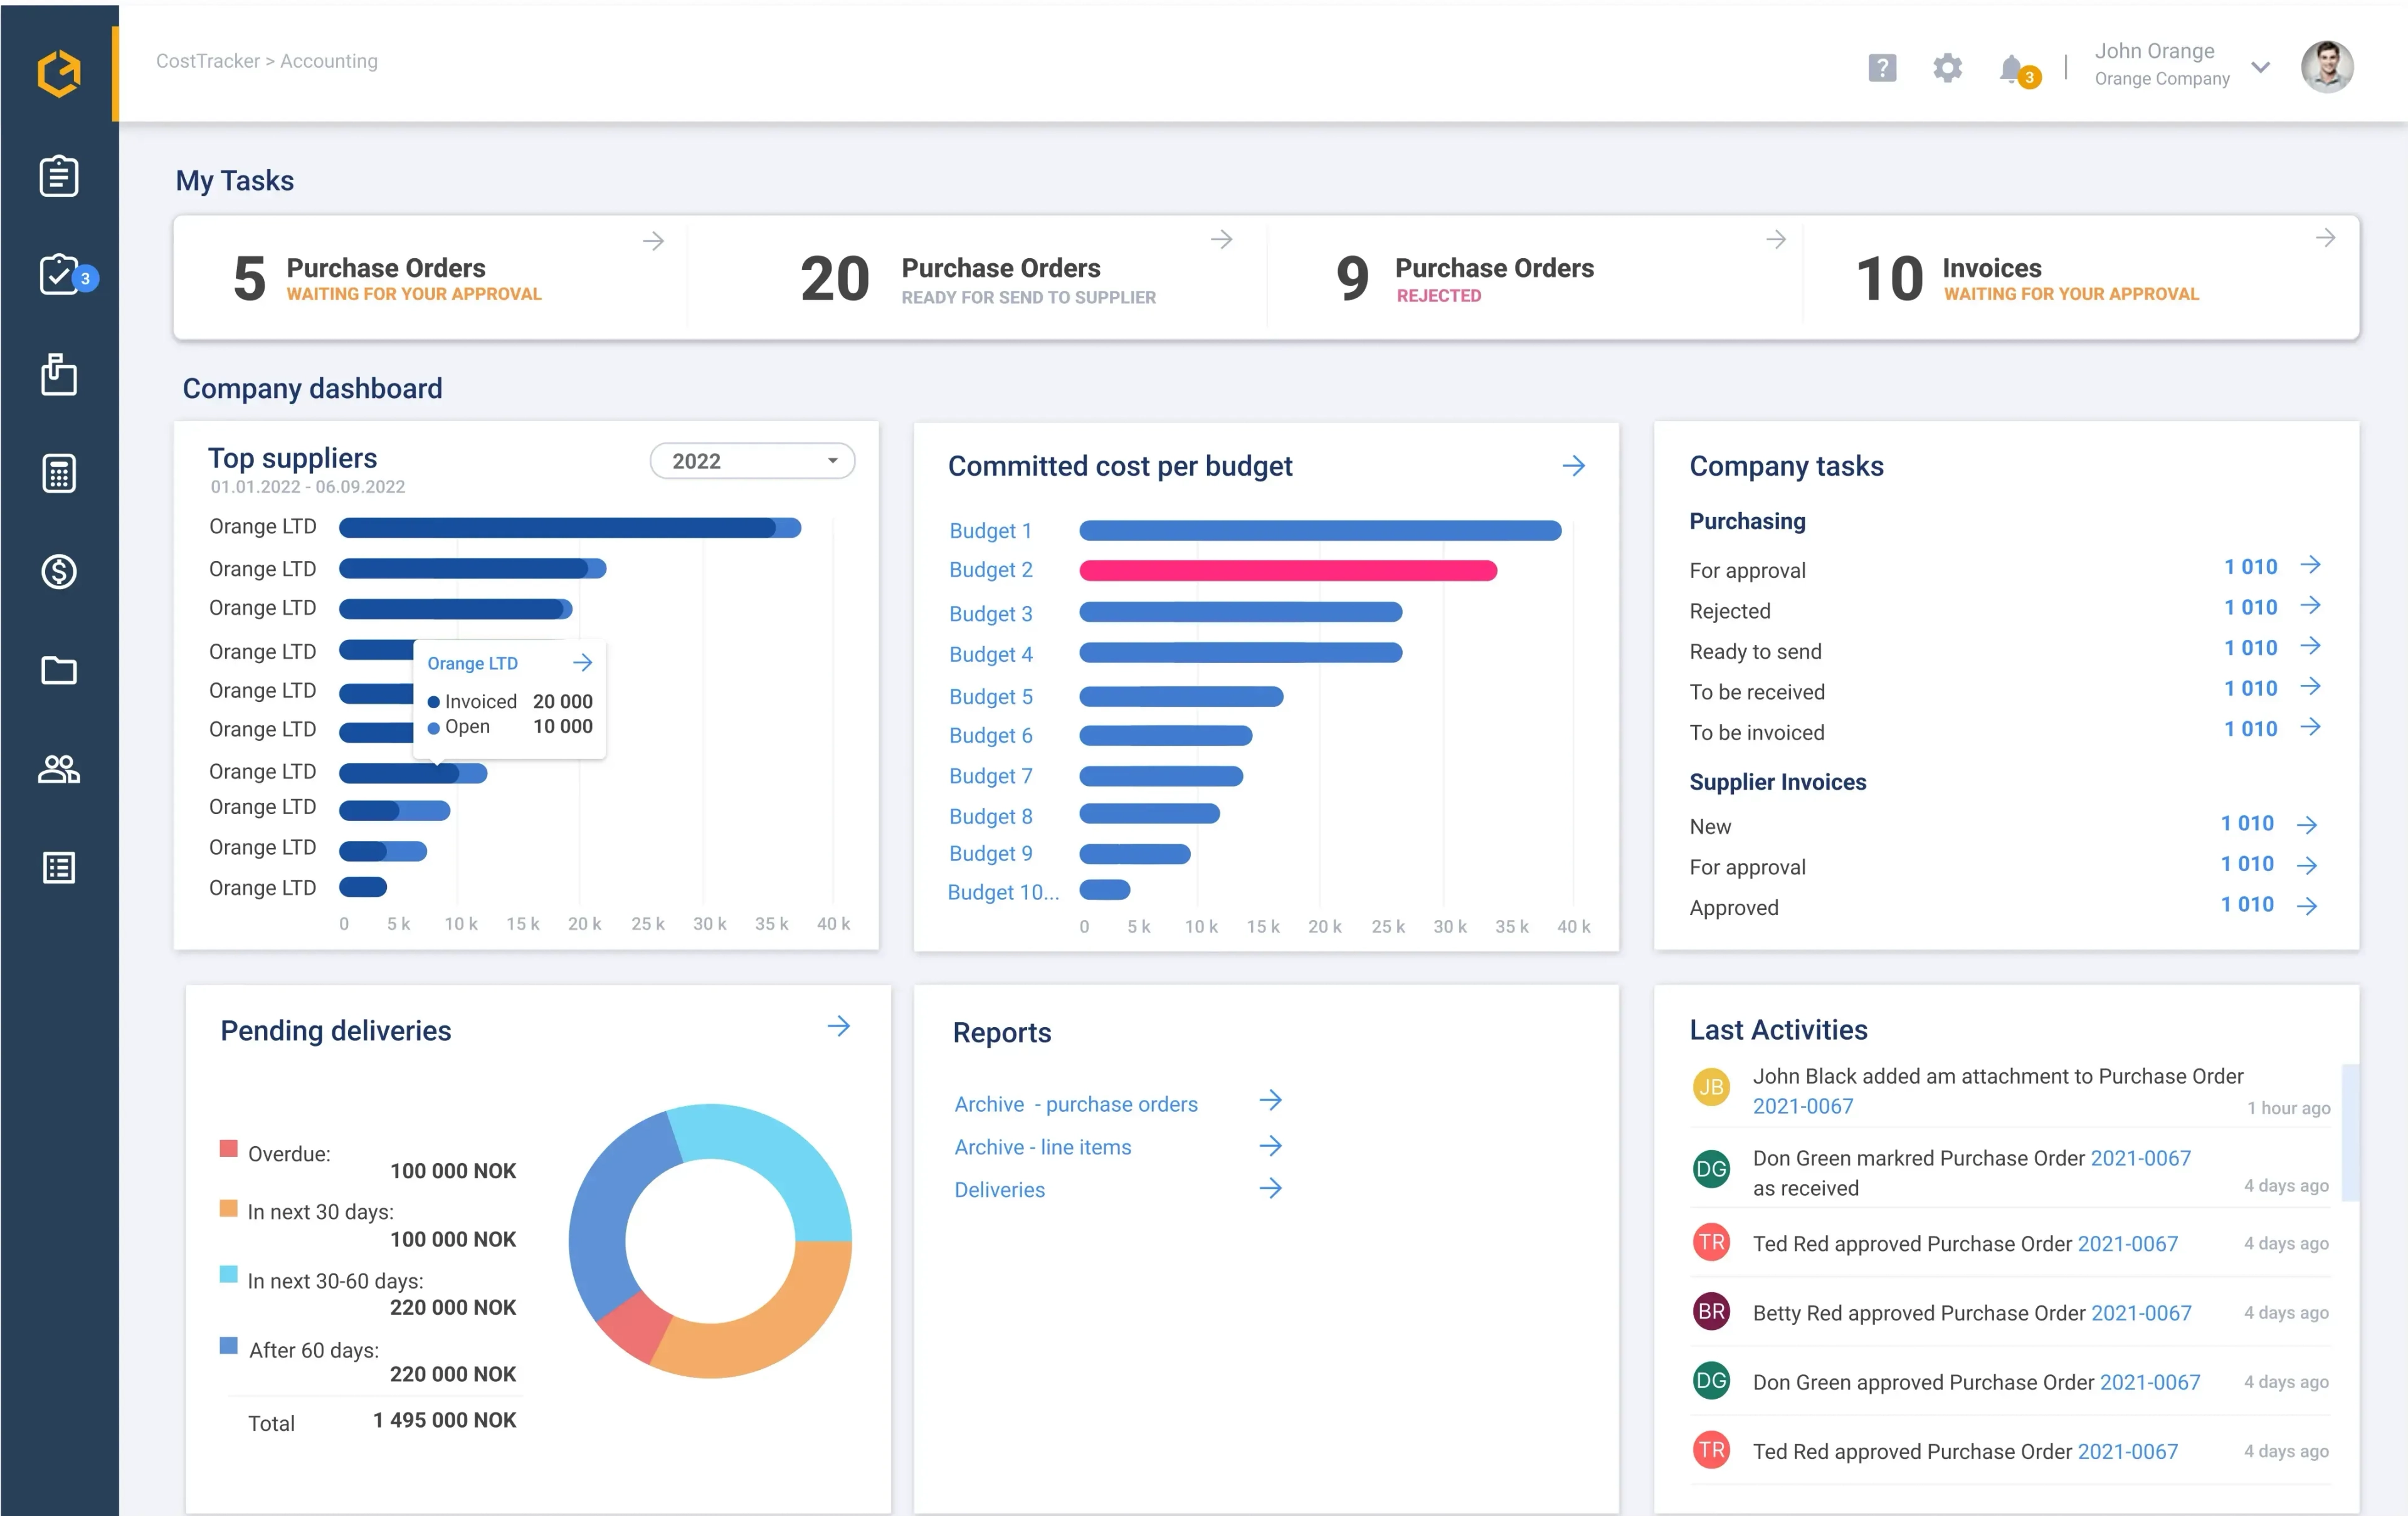Open the notifications bell icon

click(2012, 69)
